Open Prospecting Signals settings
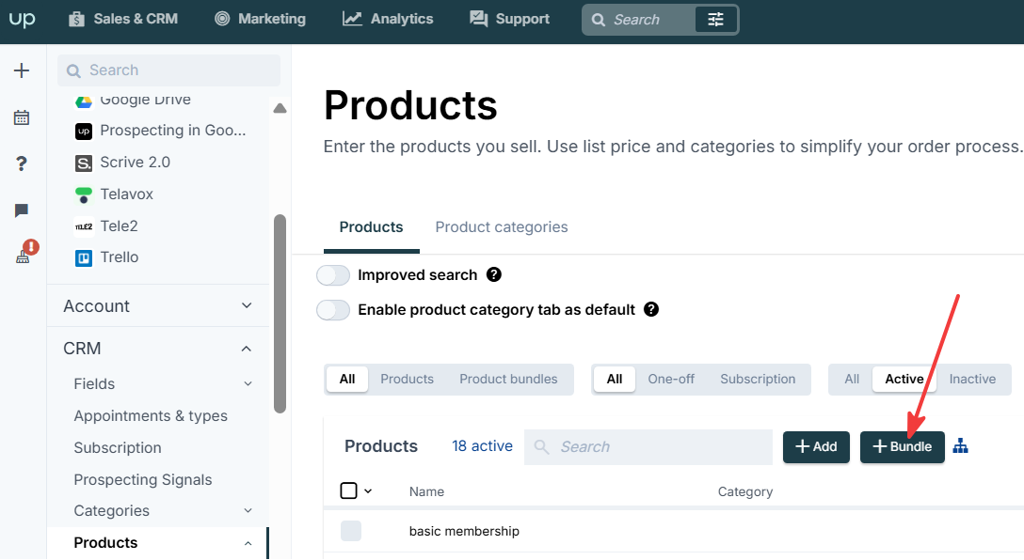 click(x=143, y=480)
